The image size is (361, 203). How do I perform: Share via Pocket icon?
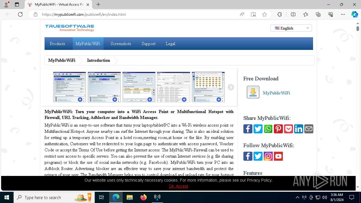pos(289,129)
